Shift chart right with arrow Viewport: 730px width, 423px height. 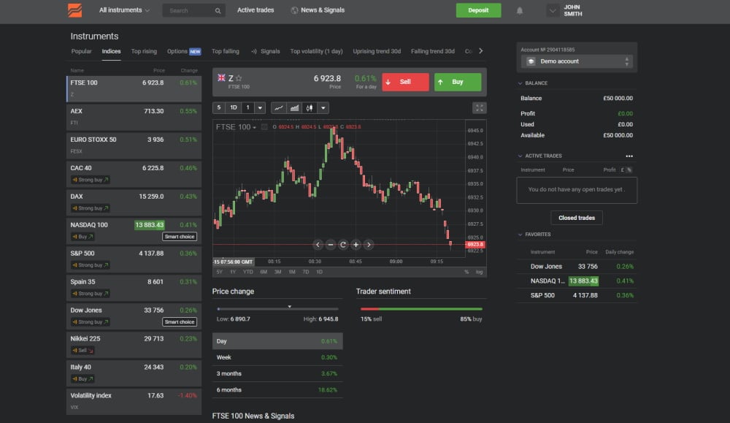[369, 245]
